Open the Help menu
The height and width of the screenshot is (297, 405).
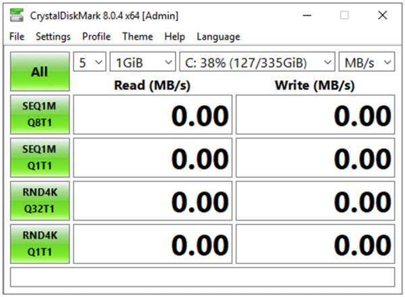pos(174,36)
